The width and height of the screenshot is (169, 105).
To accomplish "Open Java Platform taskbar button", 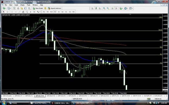I will coord(40,103).
